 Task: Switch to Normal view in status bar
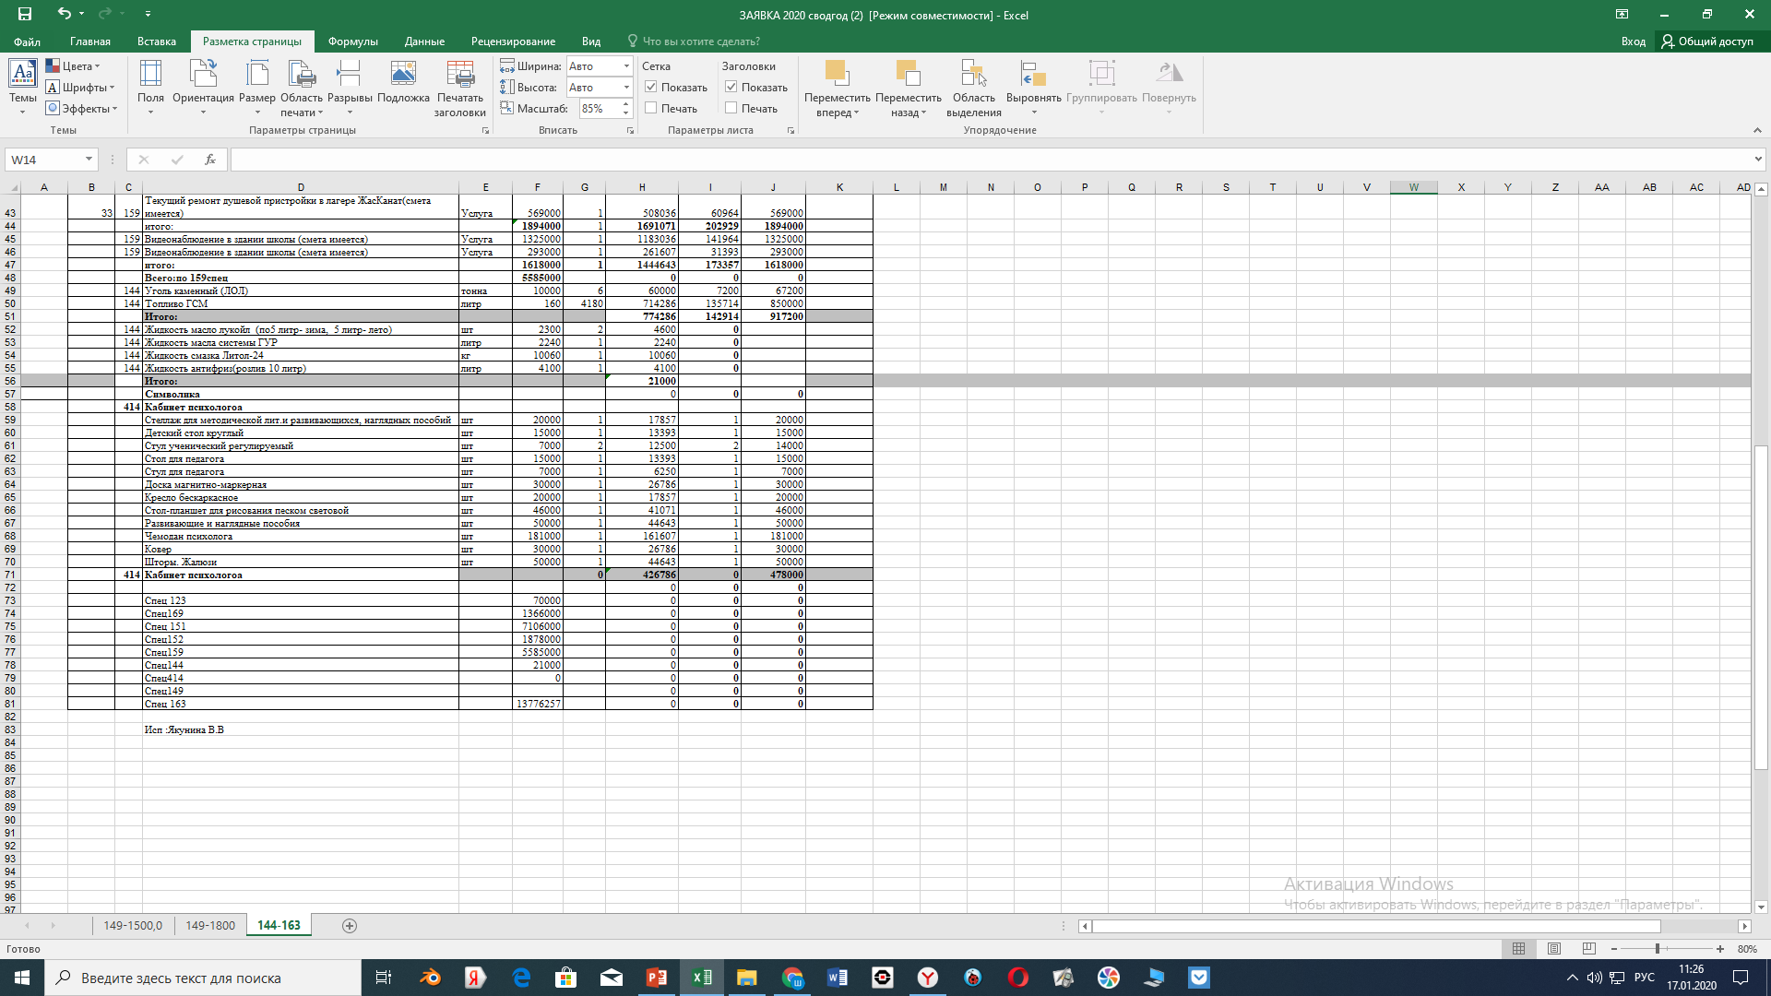(1518, 949)
